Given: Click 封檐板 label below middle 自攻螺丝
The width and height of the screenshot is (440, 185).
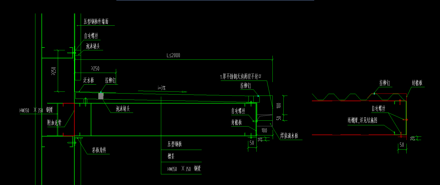Looking at the screenshot, I should pyautogui.click(x=237, y=122).
